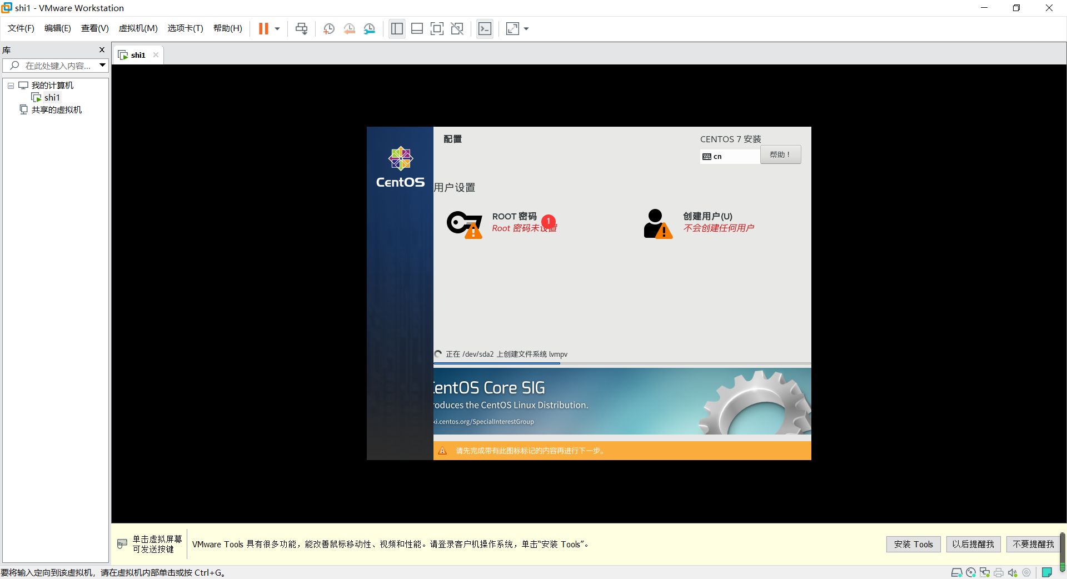
Task: Click the user silhouette icon for user creation
Action: (x=658, y=223)
